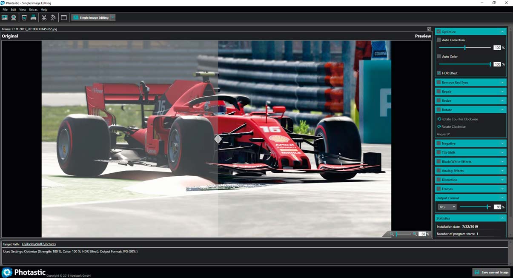Collapse the Output Format panel chevron
This screenshot has width=513, height=278.
502,198
